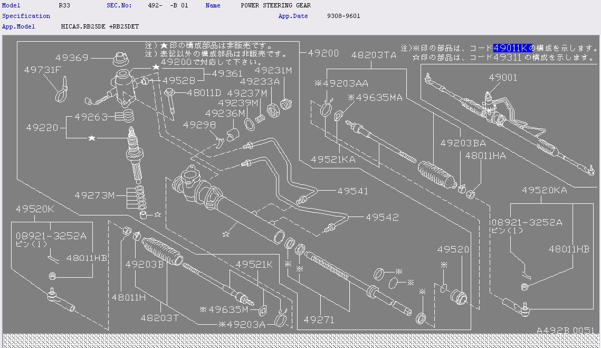The image size is (601, 348).
Task: Click the App.Model label
Action: pyautogui.click(x=18, y=27)
